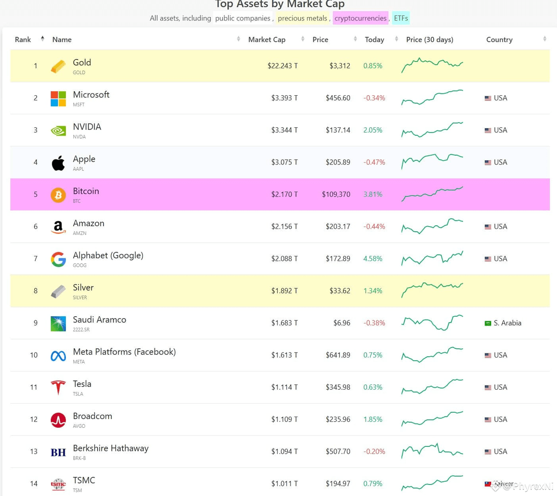Image resolution: width=557 pixels, height=496 pixels.
Task: Click Apple's 30-day price sparkline
Action: pos(432,162)
